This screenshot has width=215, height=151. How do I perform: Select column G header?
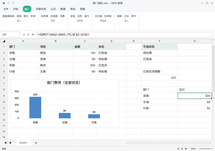(195, 41)
